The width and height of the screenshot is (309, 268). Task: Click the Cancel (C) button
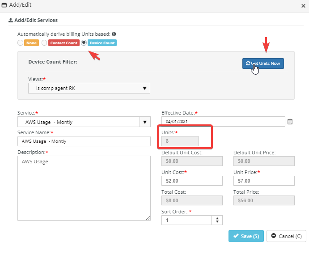286,236
